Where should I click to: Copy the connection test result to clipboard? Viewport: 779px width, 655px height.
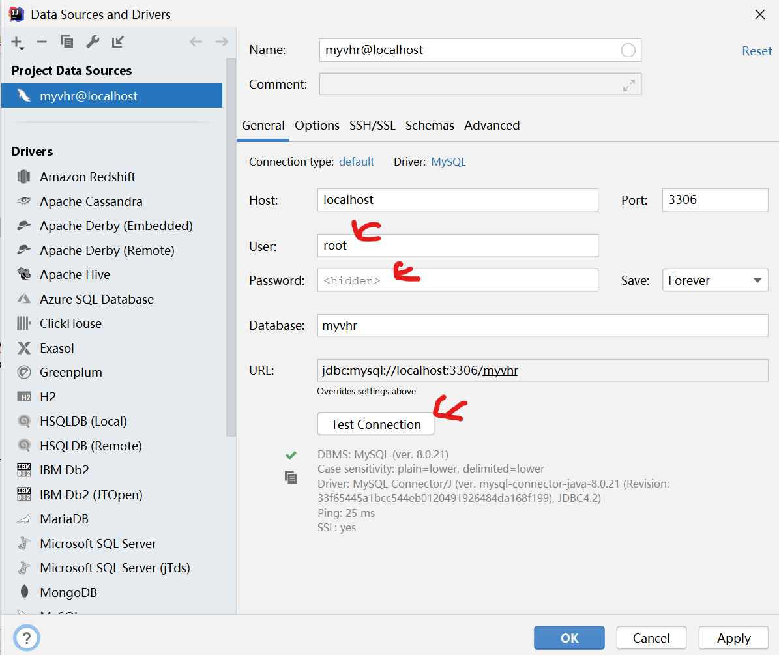click(291, 477)
